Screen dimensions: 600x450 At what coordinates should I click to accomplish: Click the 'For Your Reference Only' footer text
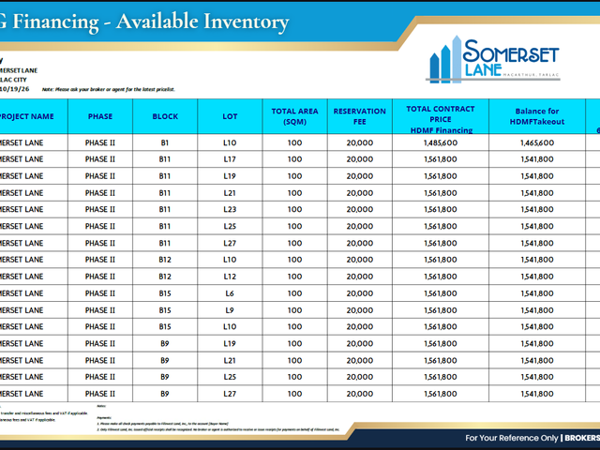pyautogui.click(x=512, y=438)
